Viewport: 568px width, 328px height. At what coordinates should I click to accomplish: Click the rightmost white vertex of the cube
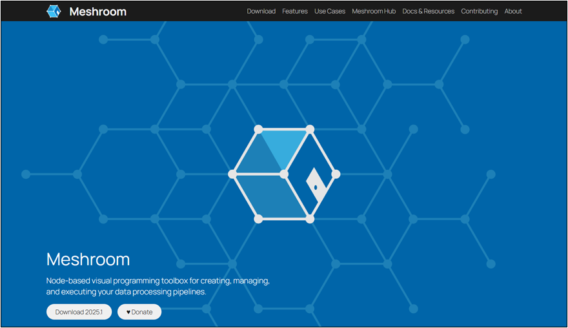(336, 174)
